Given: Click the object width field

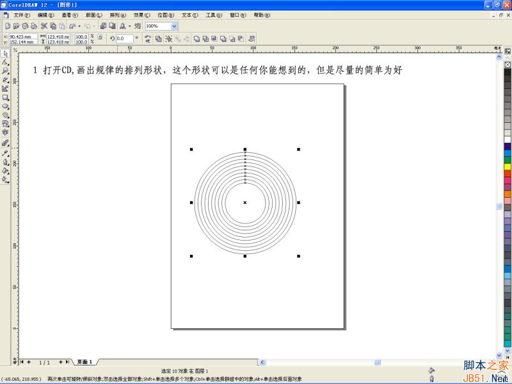Looking at the screenshot, I should tap(58, 36).
